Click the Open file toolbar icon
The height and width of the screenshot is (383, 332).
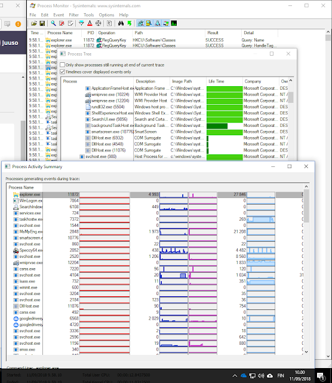33,23
